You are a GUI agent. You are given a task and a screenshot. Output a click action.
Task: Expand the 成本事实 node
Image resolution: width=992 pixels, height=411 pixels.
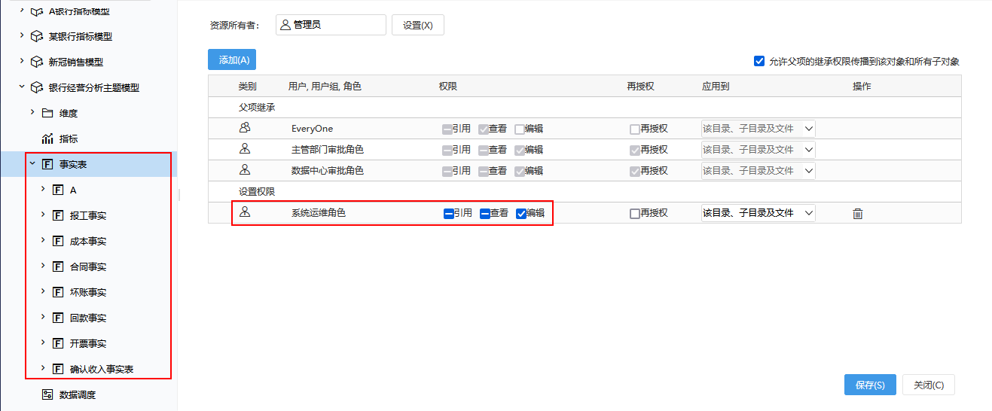43,240
